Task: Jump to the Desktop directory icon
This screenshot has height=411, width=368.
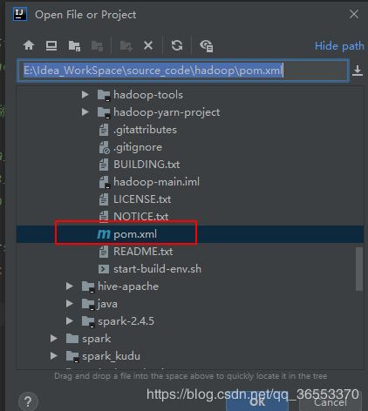Action: (51, 45)
